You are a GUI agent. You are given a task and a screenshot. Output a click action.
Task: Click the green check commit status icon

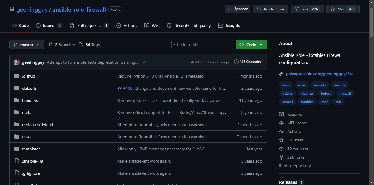click(x=144, y=62)
